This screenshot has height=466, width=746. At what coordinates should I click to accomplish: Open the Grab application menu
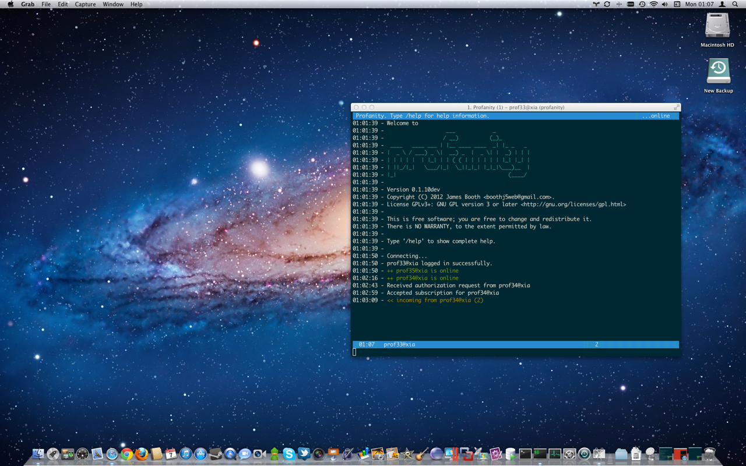click(27, 4)
